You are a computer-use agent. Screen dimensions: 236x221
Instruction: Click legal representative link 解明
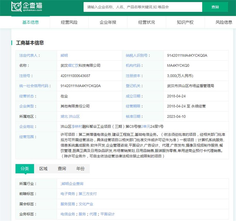[x=64, y=56]
